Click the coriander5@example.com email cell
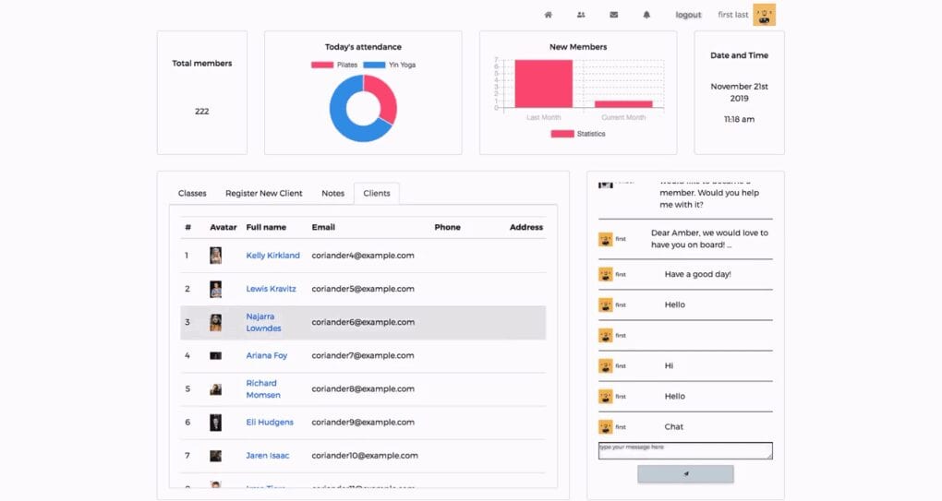942x501 pixels. click(x=363, y=289)
